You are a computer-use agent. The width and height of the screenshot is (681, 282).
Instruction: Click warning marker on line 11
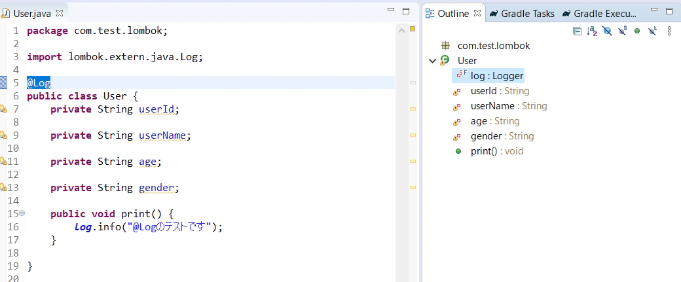pos(3,161)
